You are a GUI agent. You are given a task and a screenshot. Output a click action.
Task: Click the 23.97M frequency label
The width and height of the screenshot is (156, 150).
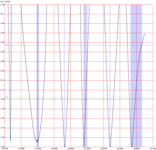[x=104, y=148]
